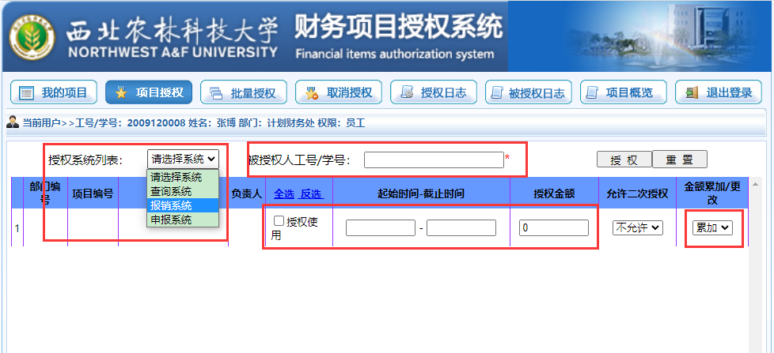Screen dimensions: 774x353
Task: Click the 重置 reset button
Action: [x=679, y=160]
